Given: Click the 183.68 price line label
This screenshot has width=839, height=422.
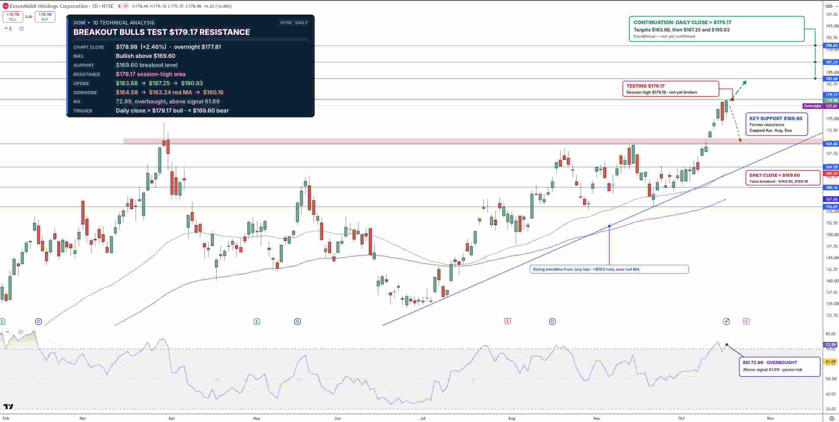Looking at the screenshot, I should (x=831, y=78).
